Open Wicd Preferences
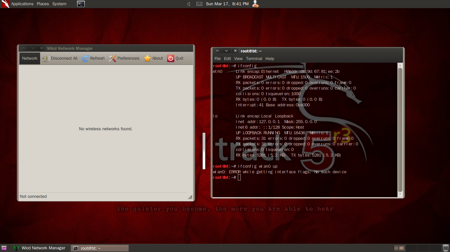Screen dimensions: 450x252 pyautogui.click(x=124, y=58)
